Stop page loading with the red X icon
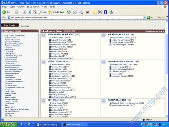This screenshot has height=127, width=169. [24, 12]
